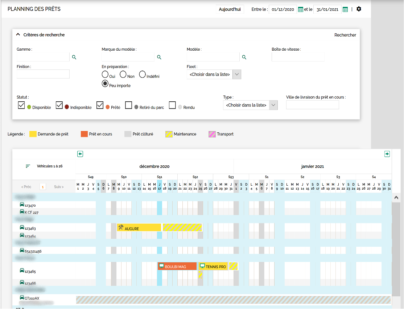Focus the Ville de livraison field
The height and width of the screenshot is (309, 404).
coord(313,105)
